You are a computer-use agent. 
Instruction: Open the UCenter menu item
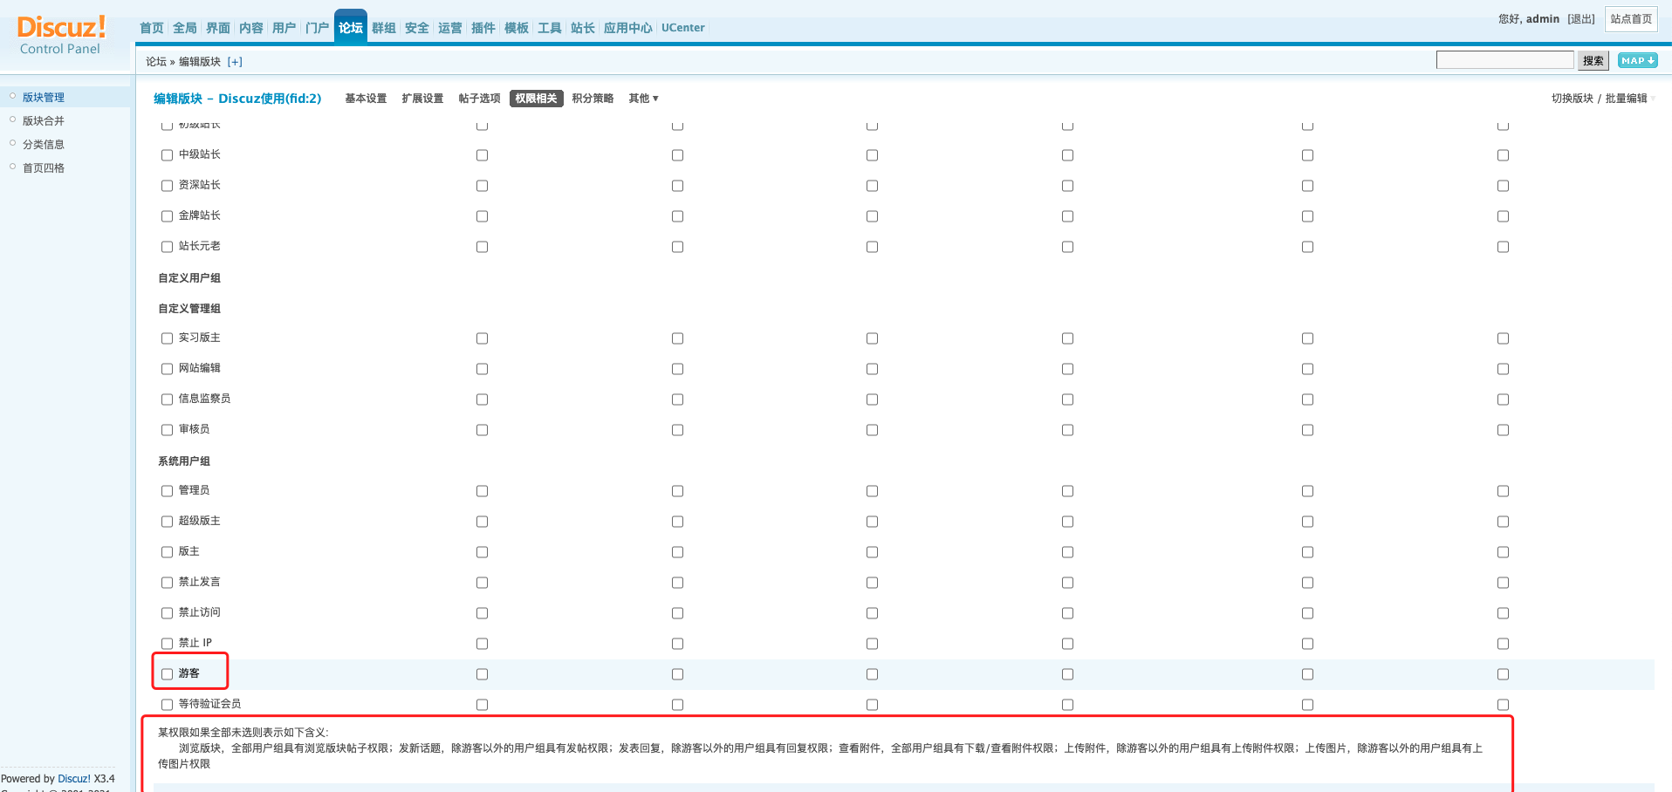pos(682,28)
